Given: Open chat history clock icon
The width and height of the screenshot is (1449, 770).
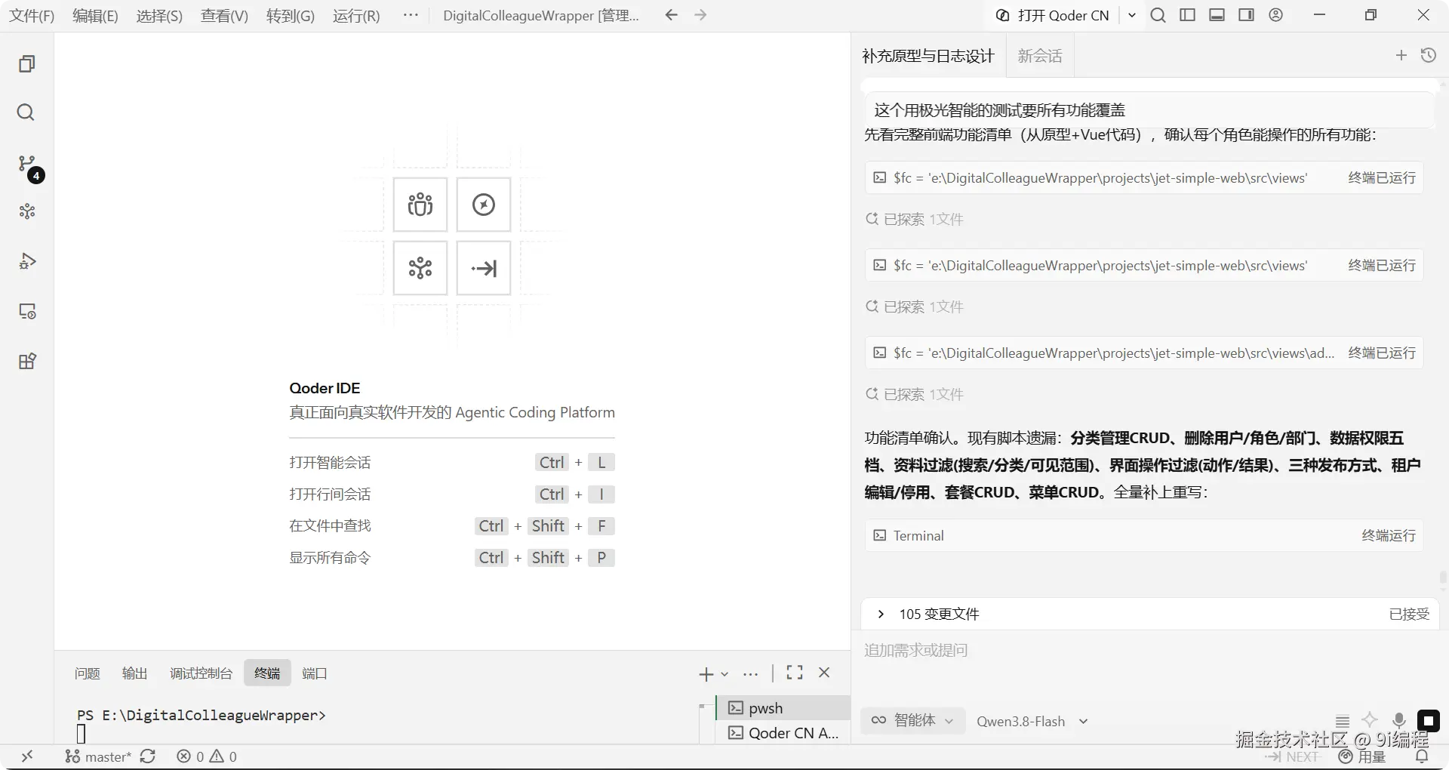Looking at the screenshot, I should click(x=1429, y=55).
